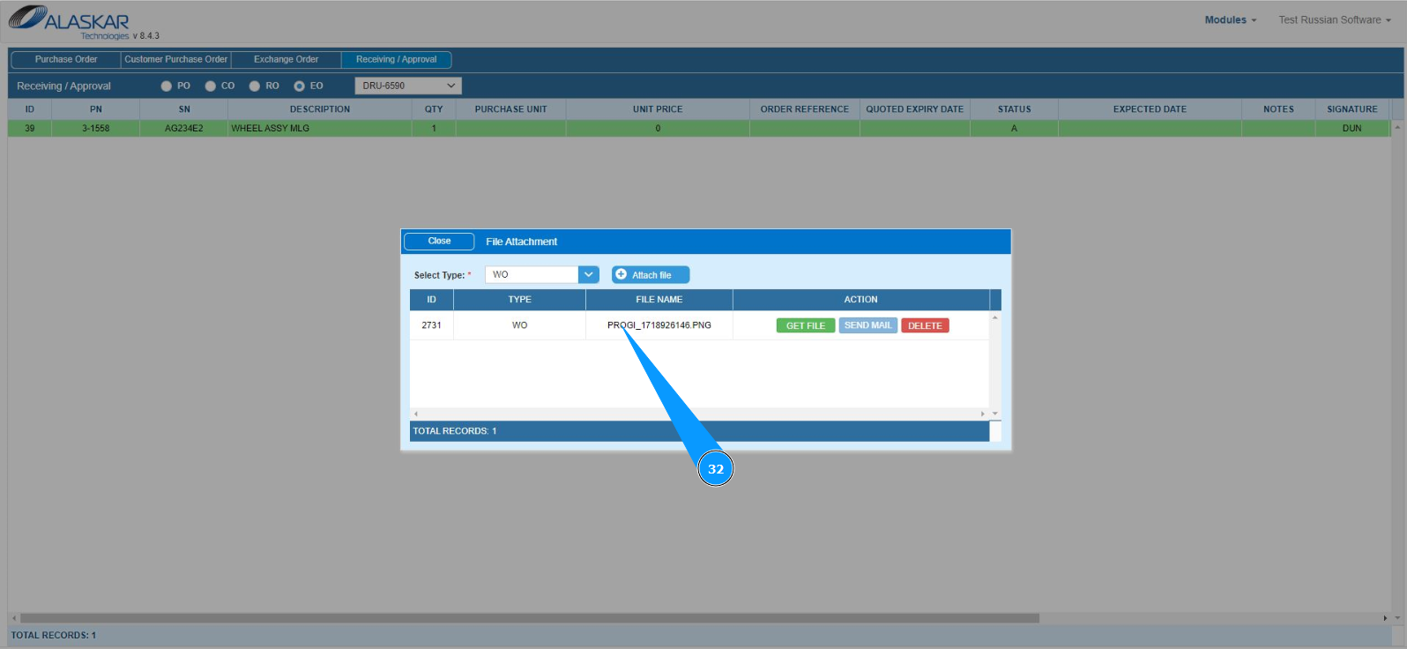The image size is (1407, 649).
Task: Click the main table horizontal scrollbar
Action: point(529,618)
